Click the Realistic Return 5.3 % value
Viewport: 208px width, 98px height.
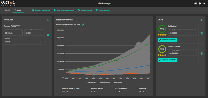pos(93,92)
